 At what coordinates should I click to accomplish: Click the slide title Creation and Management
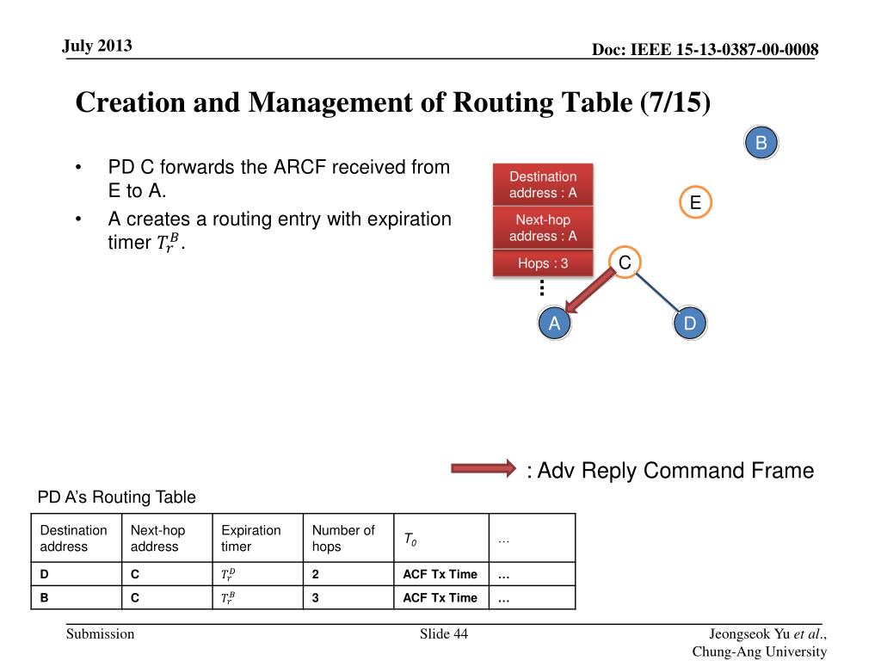coord(392,102)
